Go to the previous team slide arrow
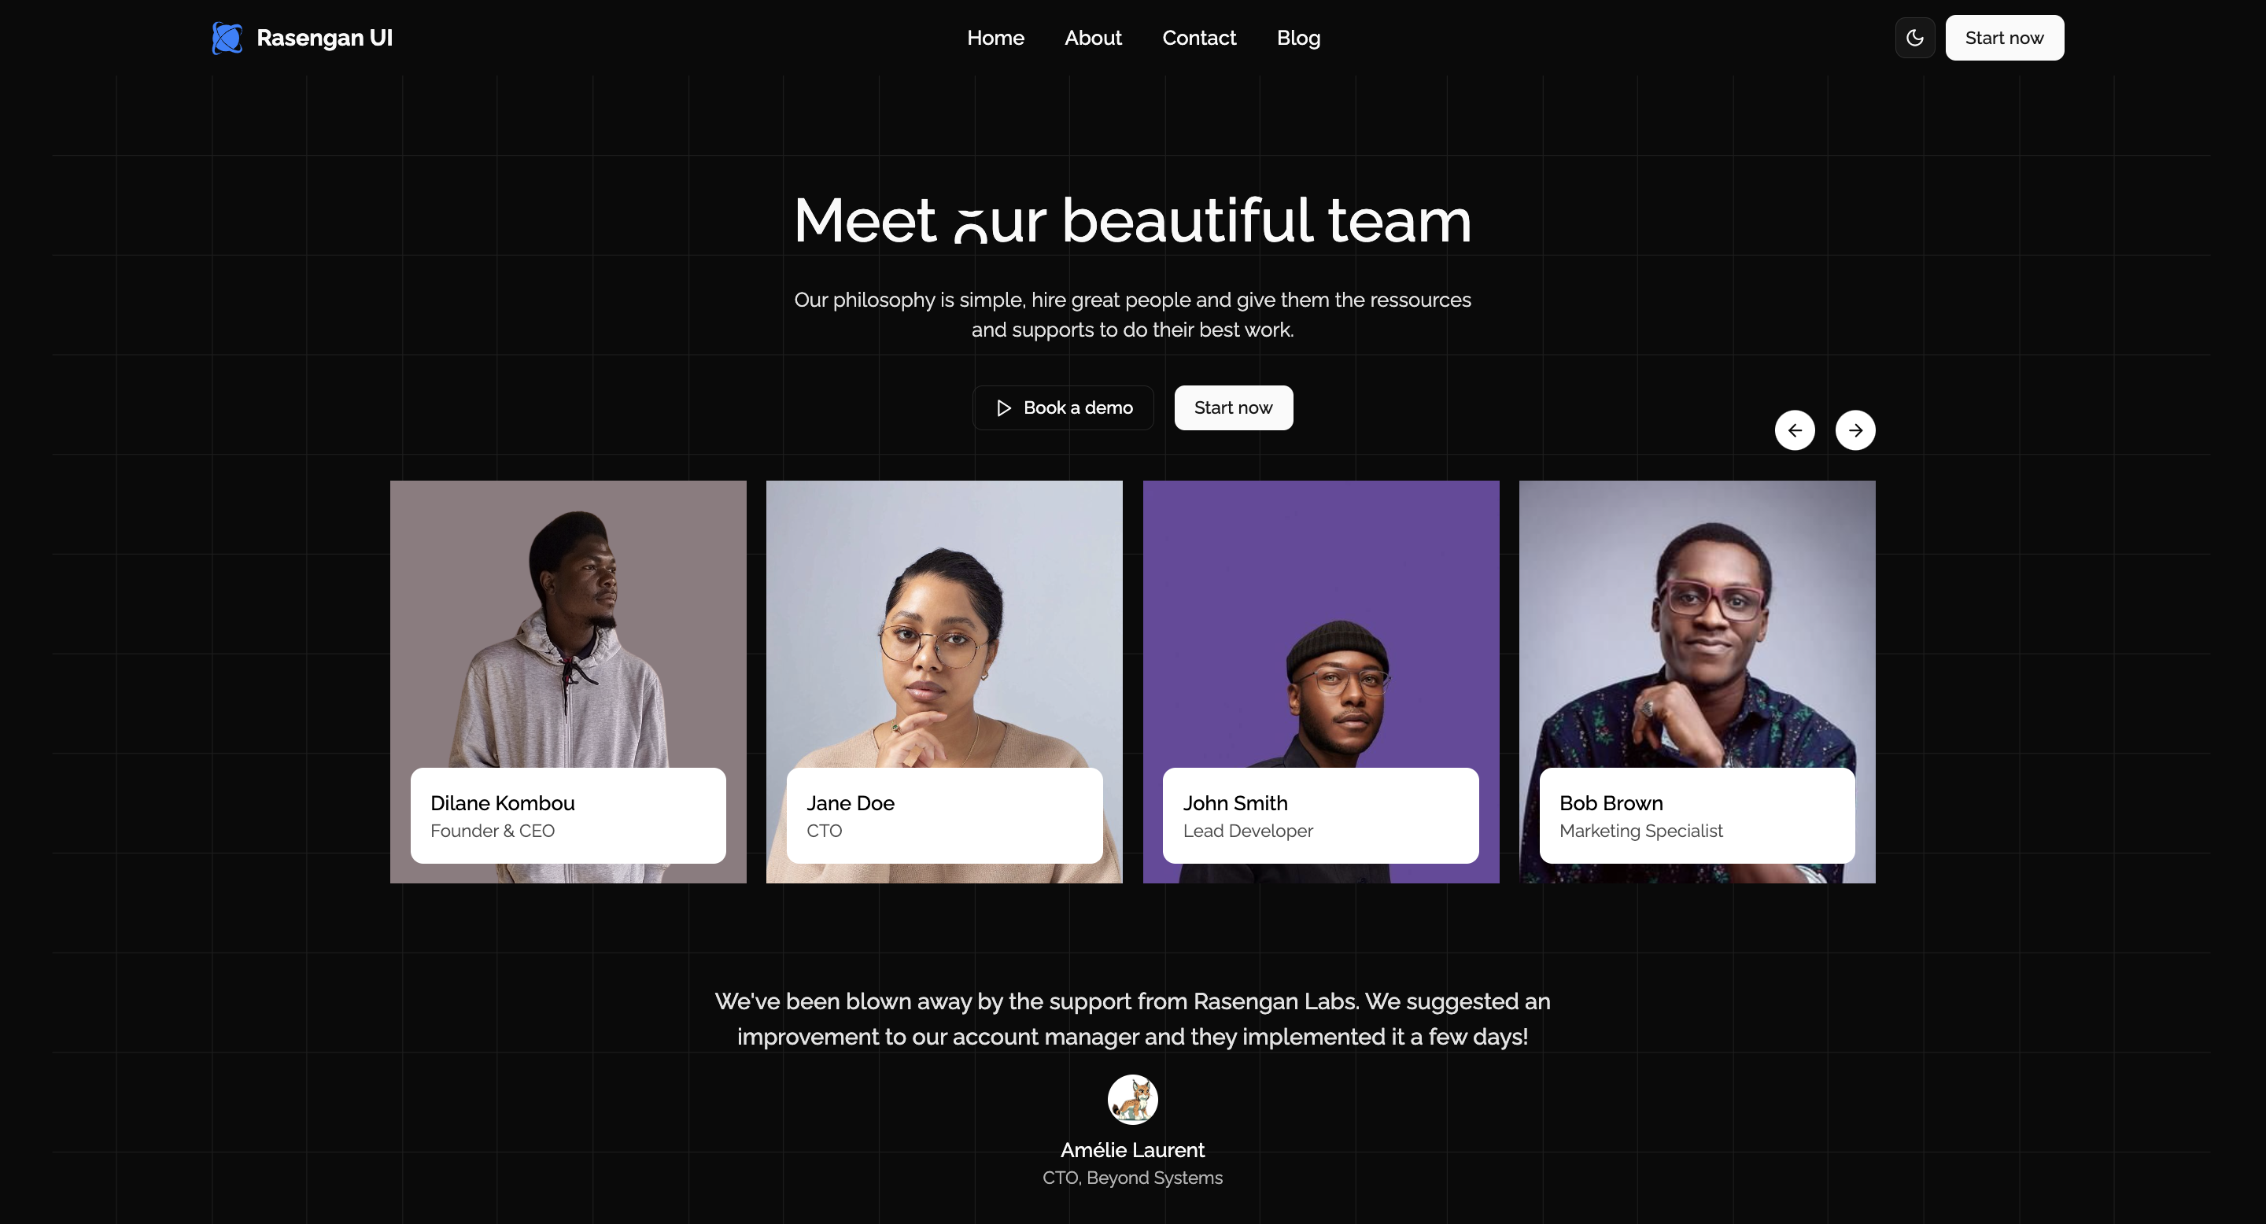The height and width of the screenshot is (1224, 2266). [1795, 430]
